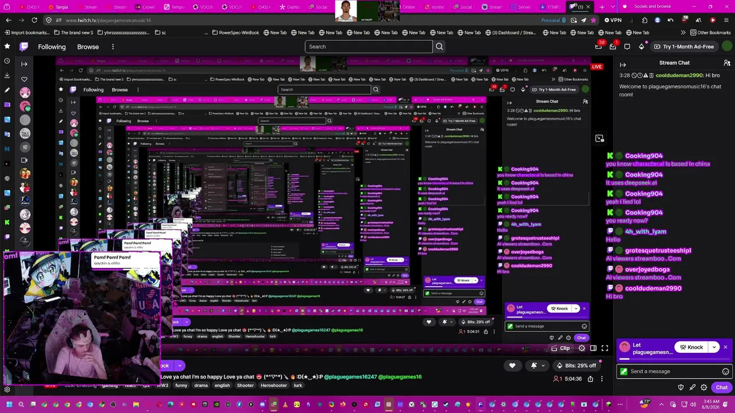Open the three-dot menu beside Browse
The width and height of the screenshot is (735, 413).
click(113, 46)
